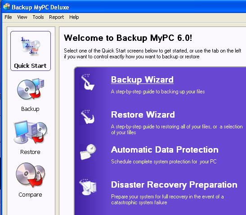Click the Disaster Recovery Preparation computer icon
The image size is (246, 215).
pyautogui.click(x=88, y=187)
